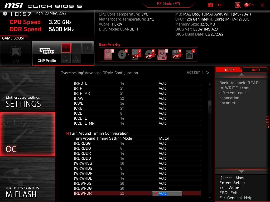The image size is (270, 202).
Task: Go back with the return arrow icon
Action: [207, 73]
